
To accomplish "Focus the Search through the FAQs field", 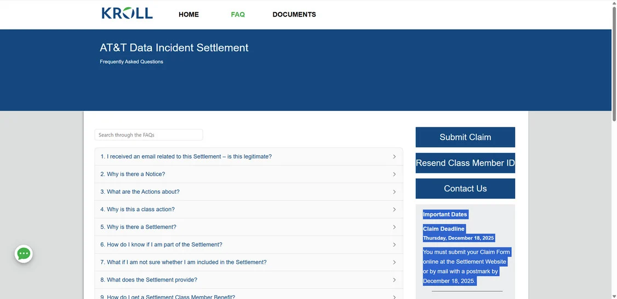I will coord(148,135).
